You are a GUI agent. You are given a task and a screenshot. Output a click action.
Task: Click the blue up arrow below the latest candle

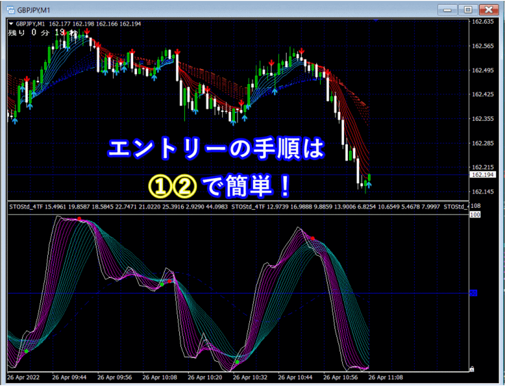click(369, 185)
